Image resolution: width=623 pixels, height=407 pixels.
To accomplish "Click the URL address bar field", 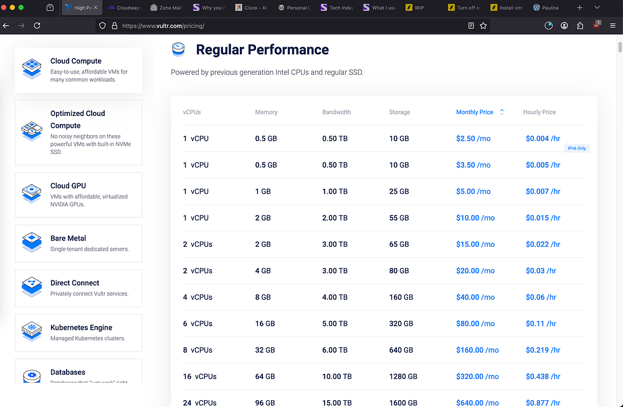I will pyautogui.click(x=293, y=26).
